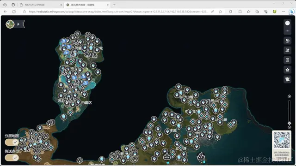Switch to the 106.55.55.247:8000 tab
This screenshot has height=166, width=296.
pos(41,5)
